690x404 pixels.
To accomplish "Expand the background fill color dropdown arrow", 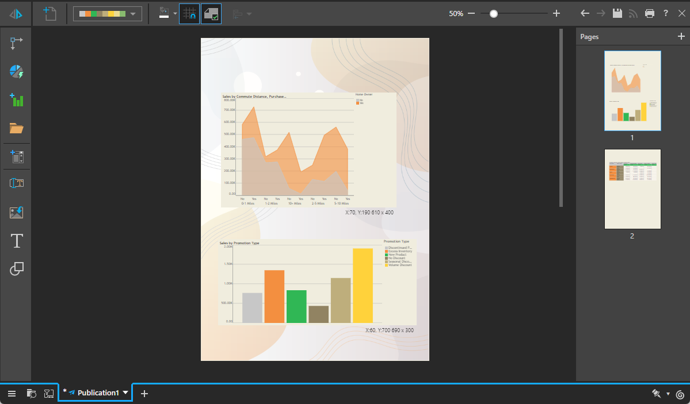I will coord(175,13).
